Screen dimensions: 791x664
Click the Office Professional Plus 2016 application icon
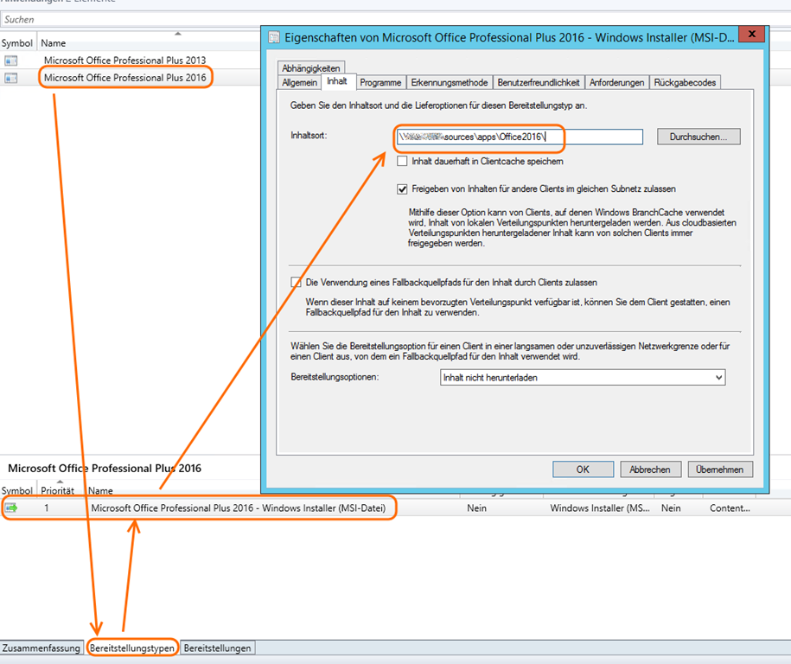(11, 78)
